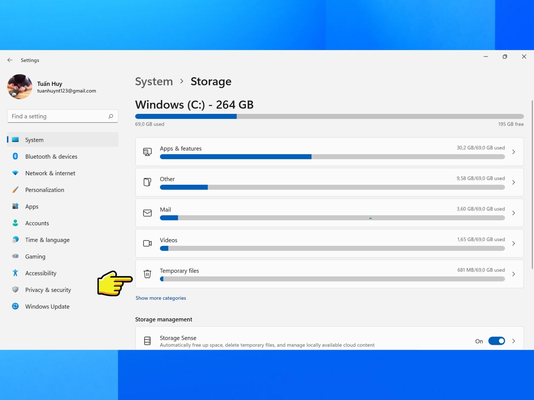Image resolution: width=534 pixels, height=400 pixels.
Task: Click the Videos camera icon
Action: [147, 243]
